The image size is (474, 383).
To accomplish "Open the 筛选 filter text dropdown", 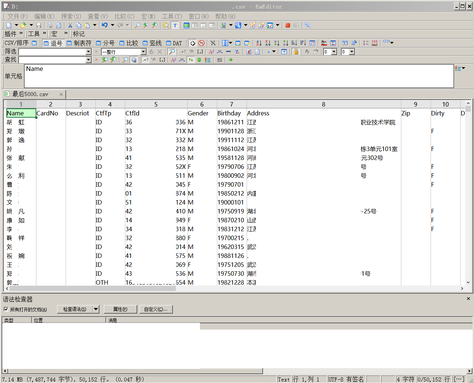I will [x=89, y=52].
